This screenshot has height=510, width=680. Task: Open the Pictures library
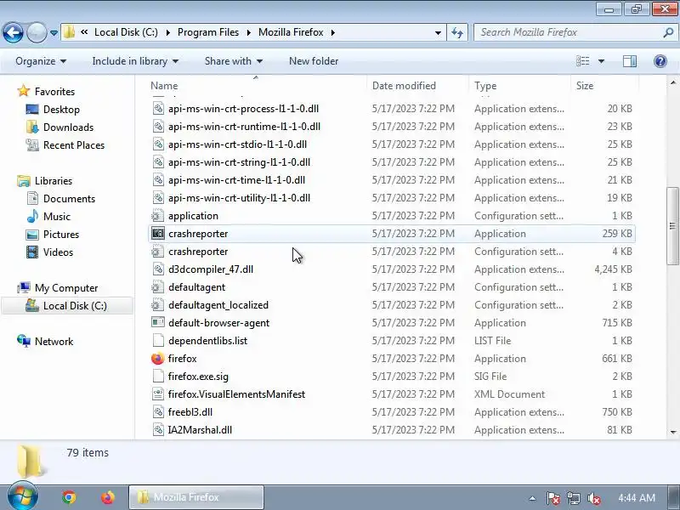click(x=60, y=235)
